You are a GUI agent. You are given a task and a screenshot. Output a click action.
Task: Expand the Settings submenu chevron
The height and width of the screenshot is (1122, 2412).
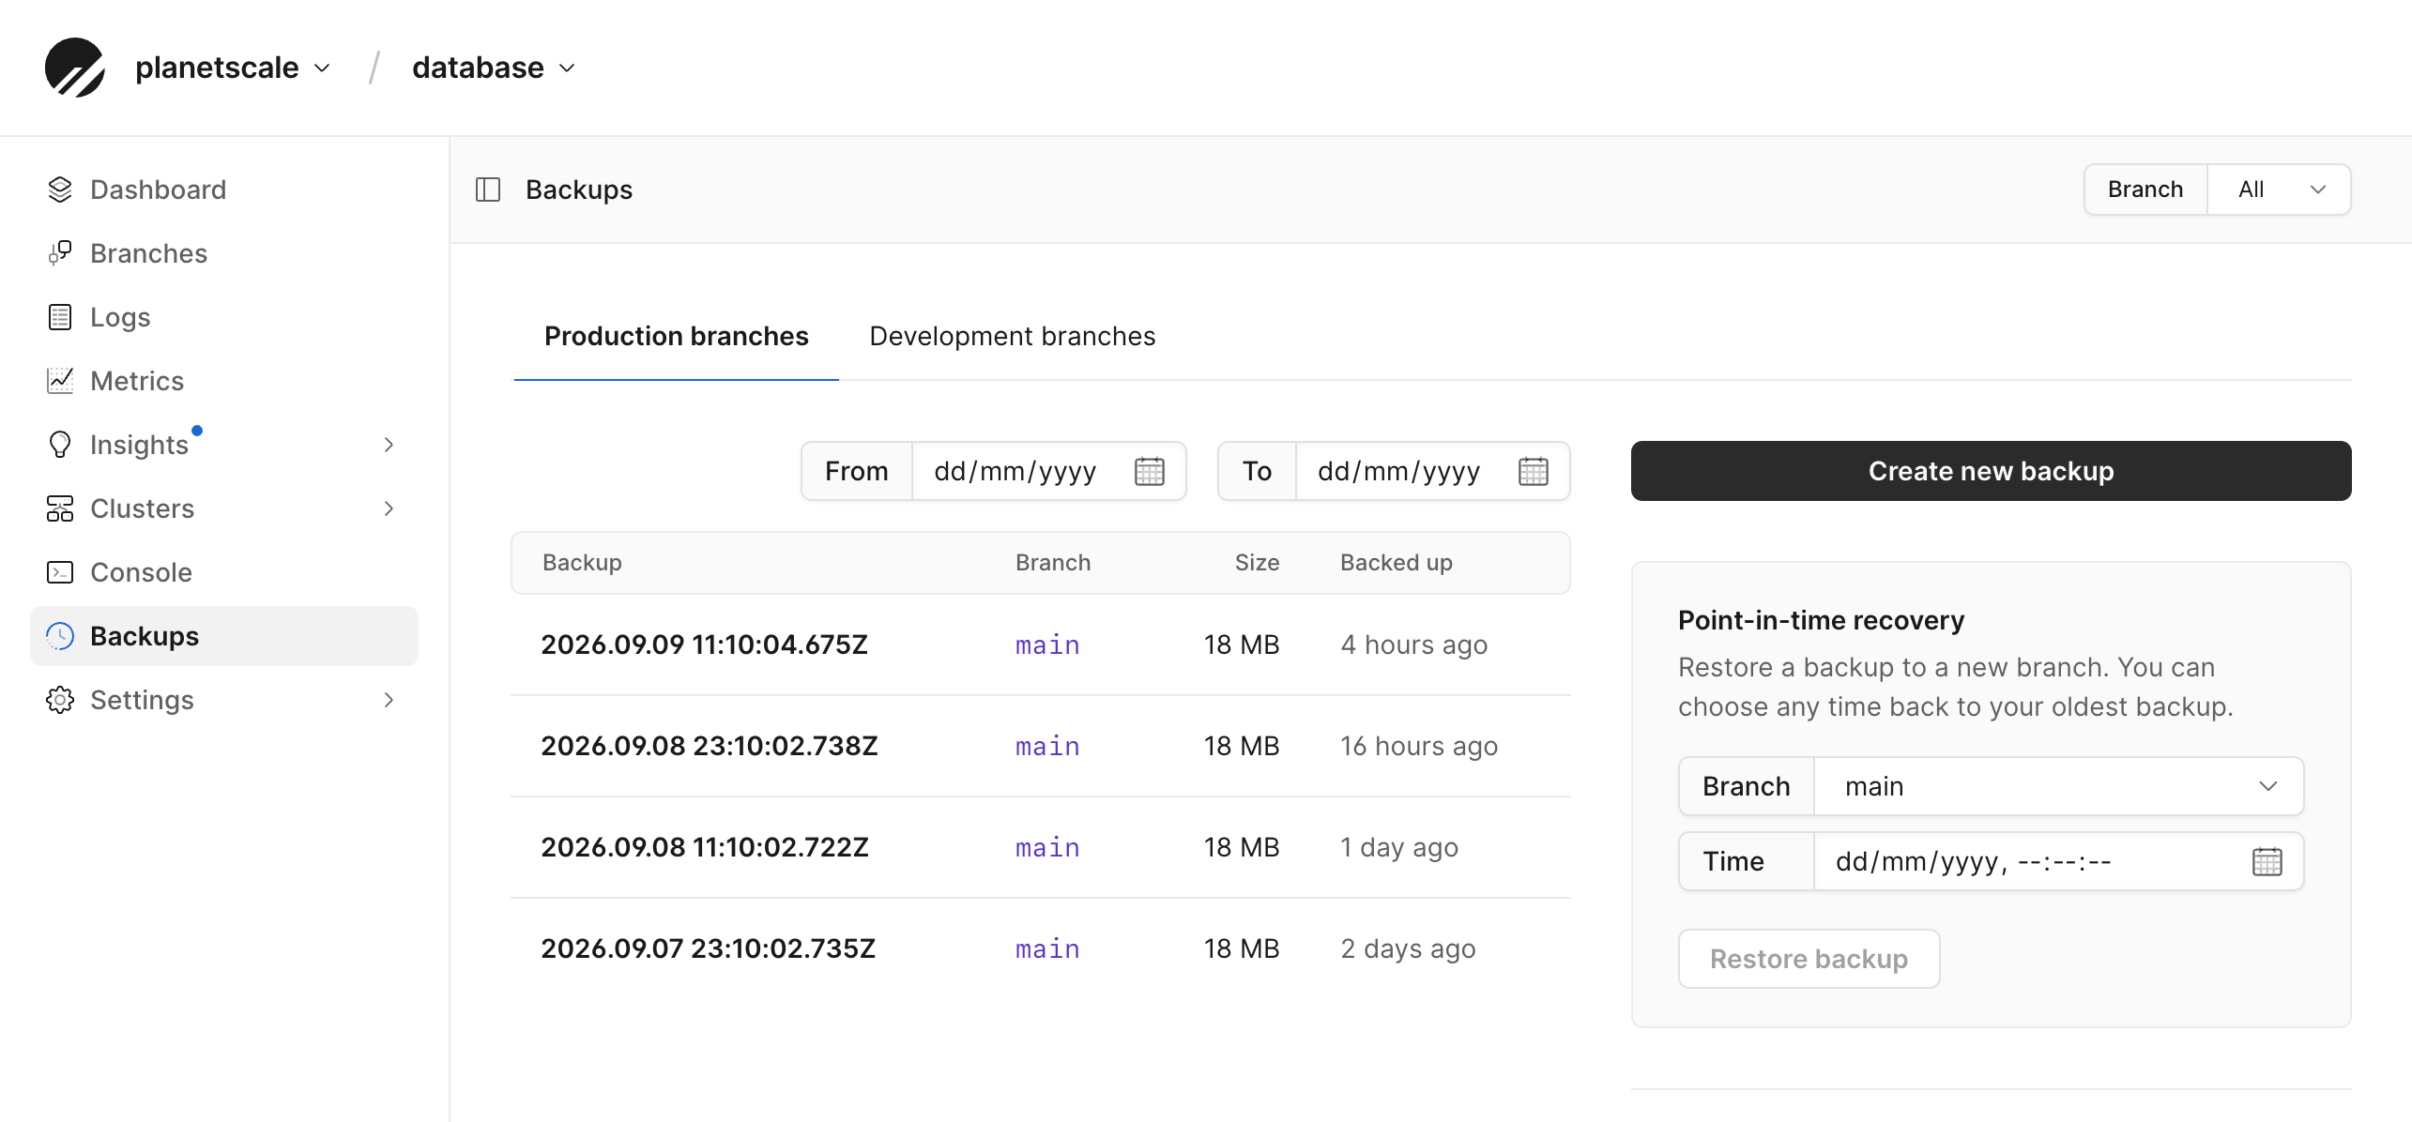pyautogui.click(x=389, y=700)
